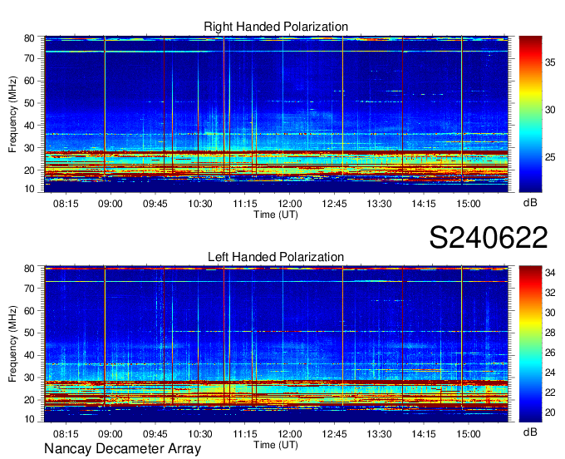Click the 09:00 tick under Left Handed plot
Image resolution: width=565 pixels, height=459 pixels.
111,434
